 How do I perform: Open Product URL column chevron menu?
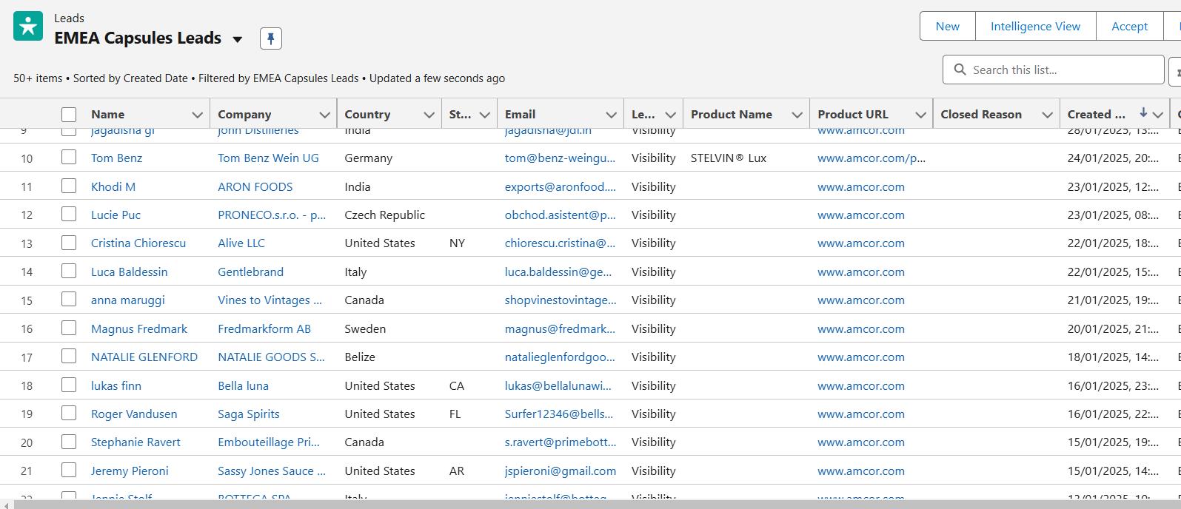[x=920, y=115]
